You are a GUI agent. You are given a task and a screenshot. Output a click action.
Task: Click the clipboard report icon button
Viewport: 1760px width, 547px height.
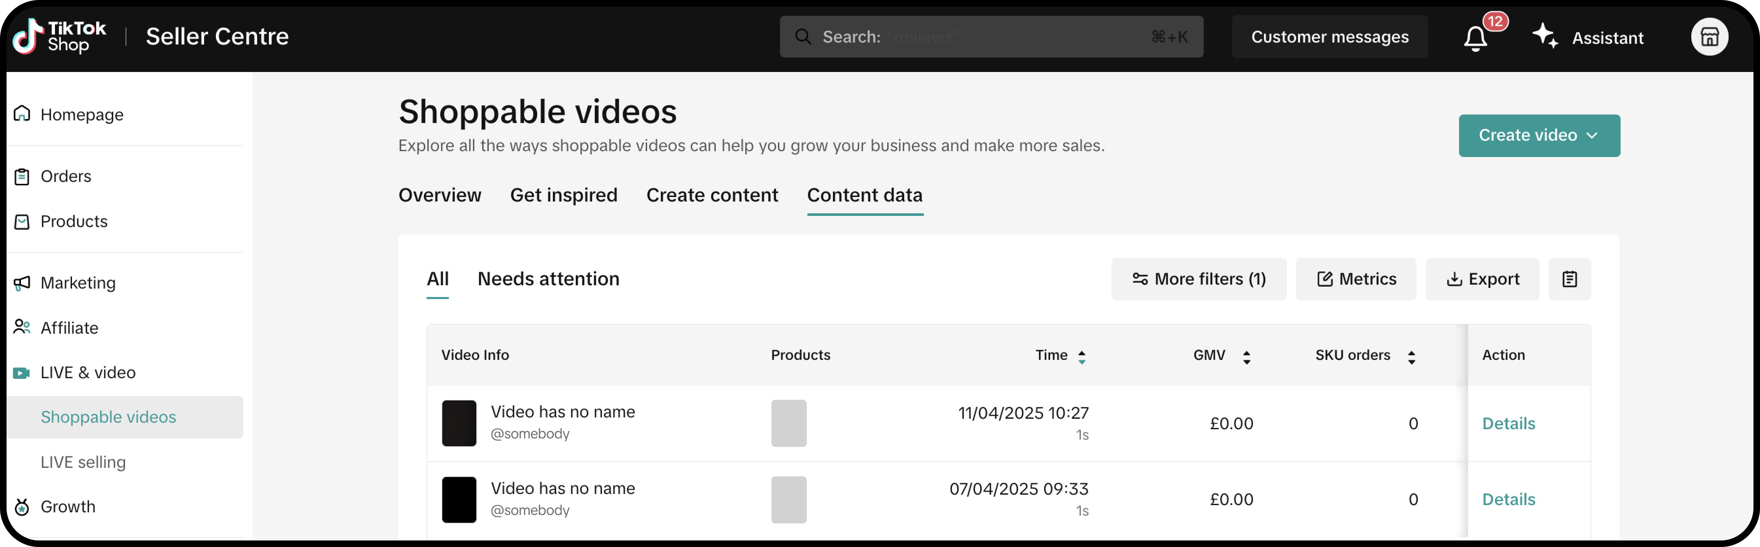pyautogui.click(x=1569, y=279)
